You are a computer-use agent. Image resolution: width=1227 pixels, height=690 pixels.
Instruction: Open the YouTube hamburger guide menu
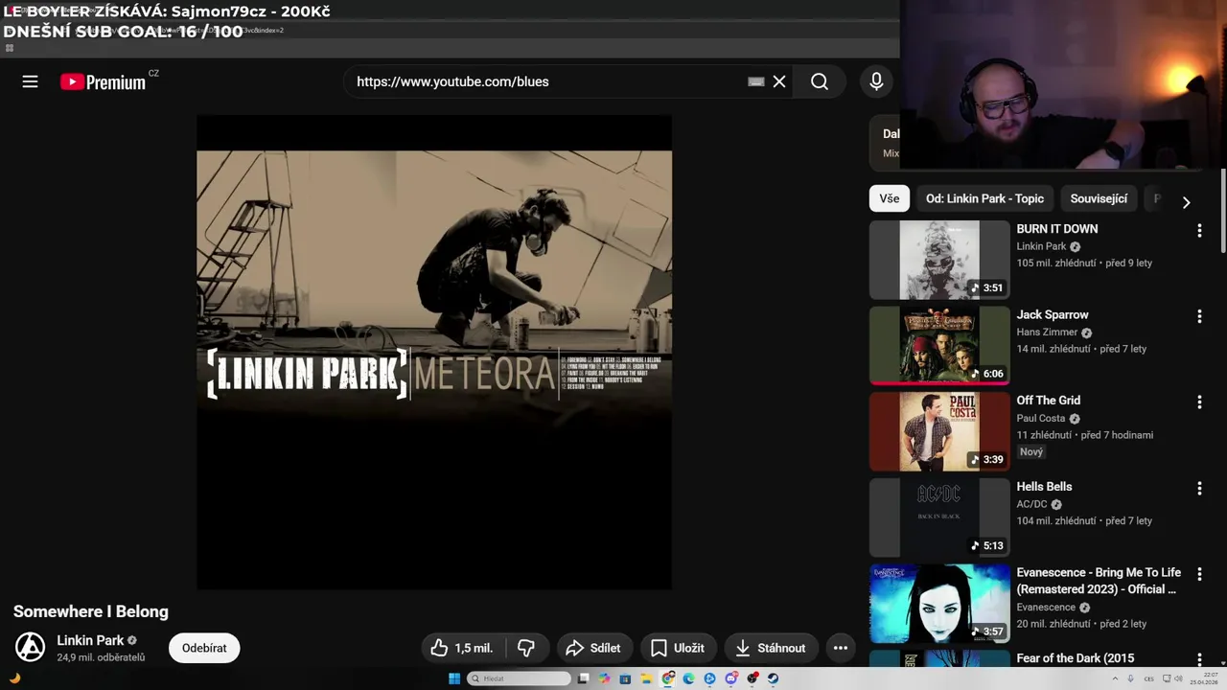coord(30,82)
